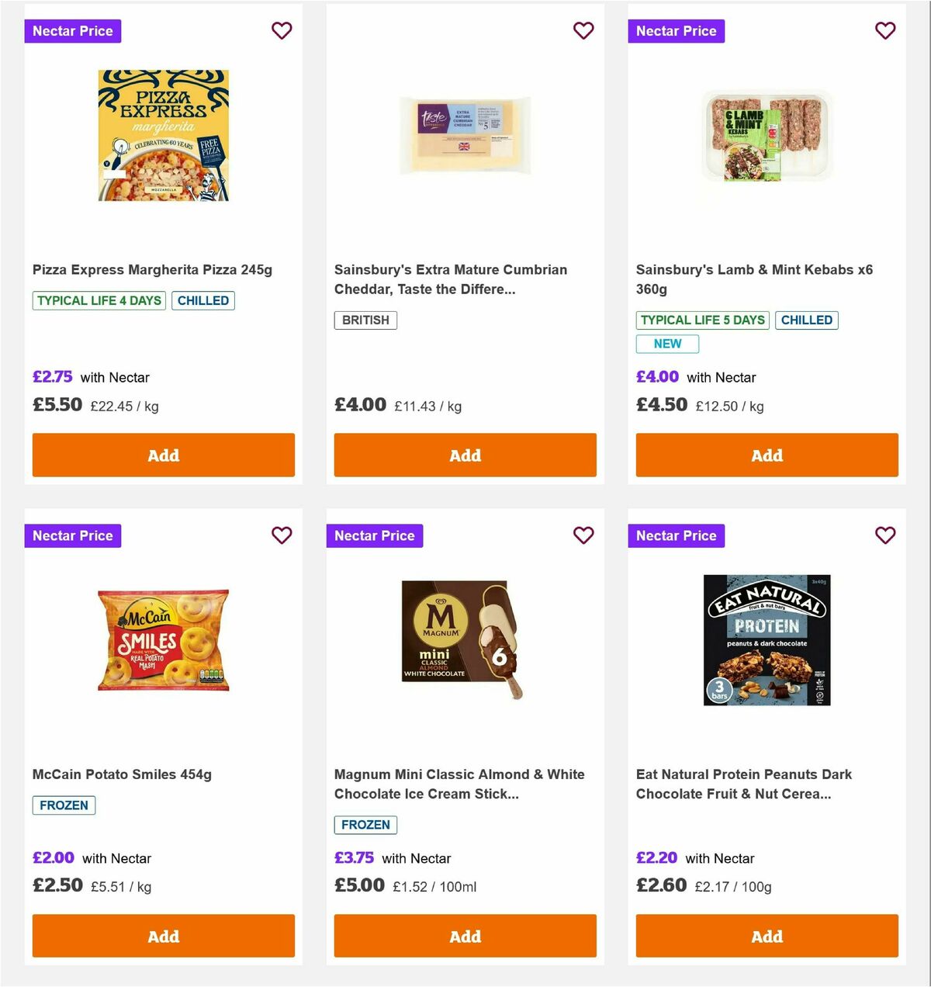Click the heart icon on Pizza Express pizza
Image resolution: width=931 pixels, height=987 pixels.
[282, 30]
